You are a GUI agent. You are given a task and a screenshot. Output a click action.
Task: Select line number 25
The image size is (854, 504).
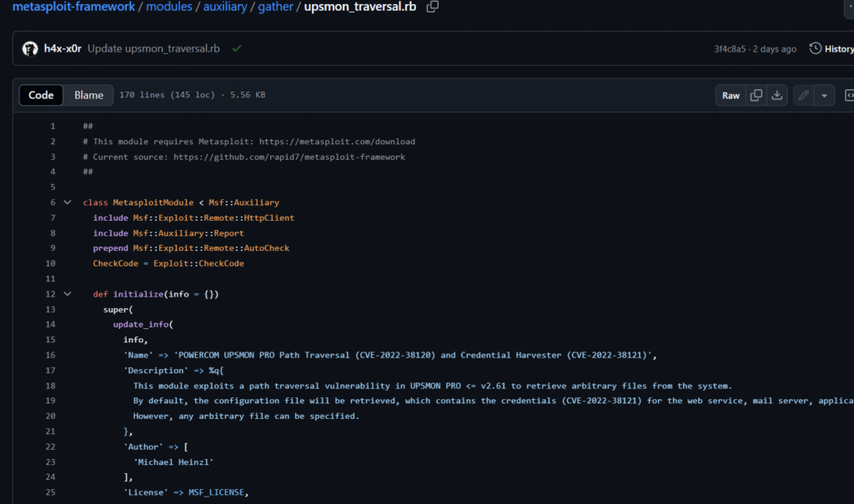point(50,492)
